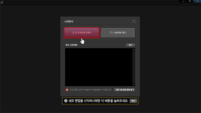Close the application window
This screenshot has width=201, height=113.
click(x=197, y=1)
